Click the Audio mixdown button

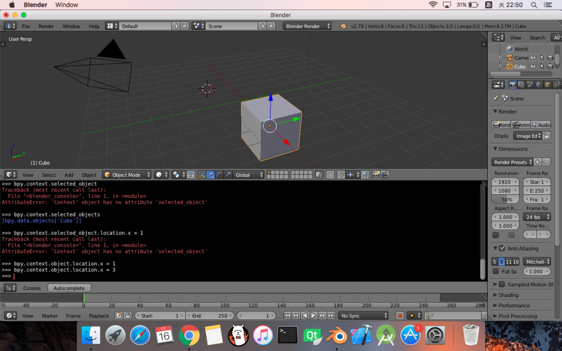point(541,124)
